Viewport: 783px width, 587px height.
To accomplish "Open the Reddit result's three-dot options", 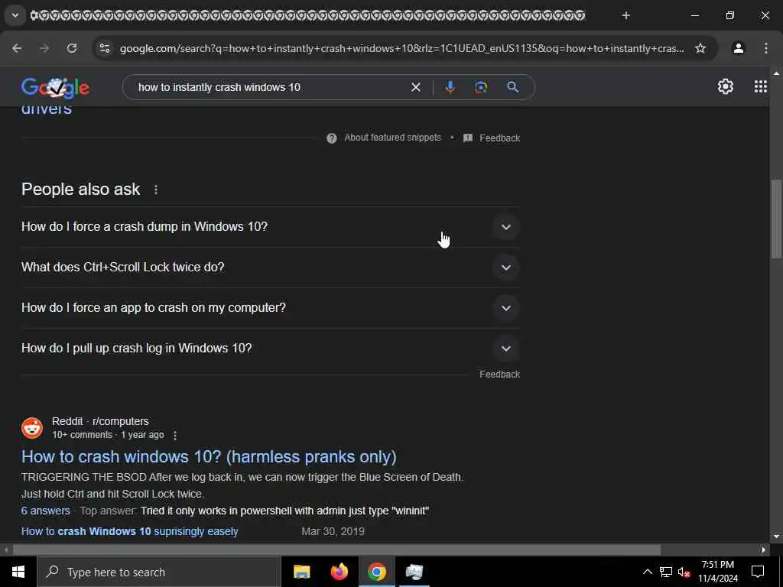I will tap(175, 435).
